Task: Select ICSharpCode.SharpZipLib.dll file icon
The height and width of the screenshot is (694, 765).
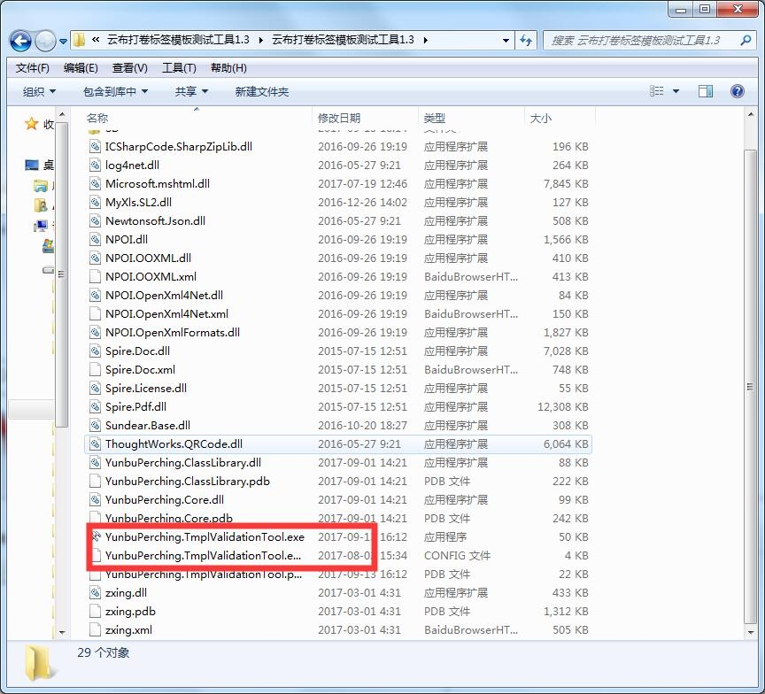Action: [x=95, y=146]
